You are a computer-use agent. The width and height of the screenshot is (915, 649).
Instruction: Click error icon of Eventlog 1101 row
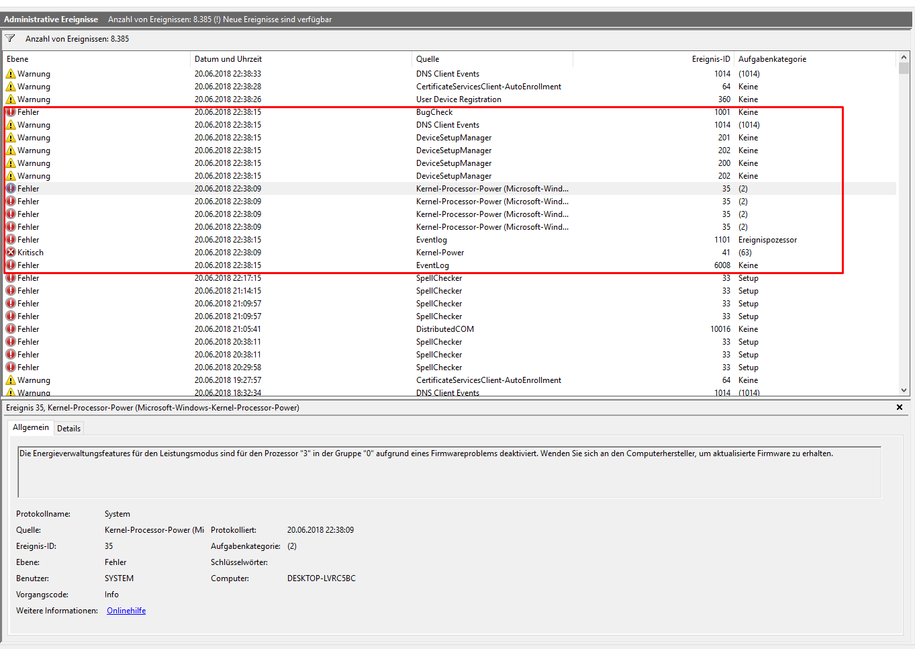click(11, 240)
